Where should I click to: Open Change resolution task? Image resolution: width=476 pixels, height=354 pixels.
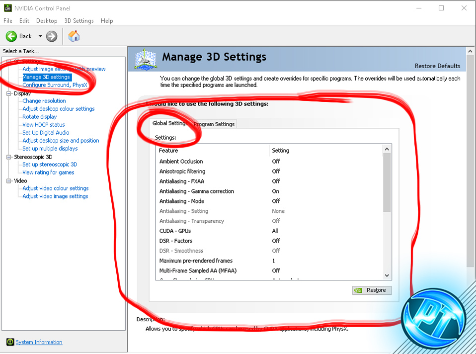click(x=44, y=101)
